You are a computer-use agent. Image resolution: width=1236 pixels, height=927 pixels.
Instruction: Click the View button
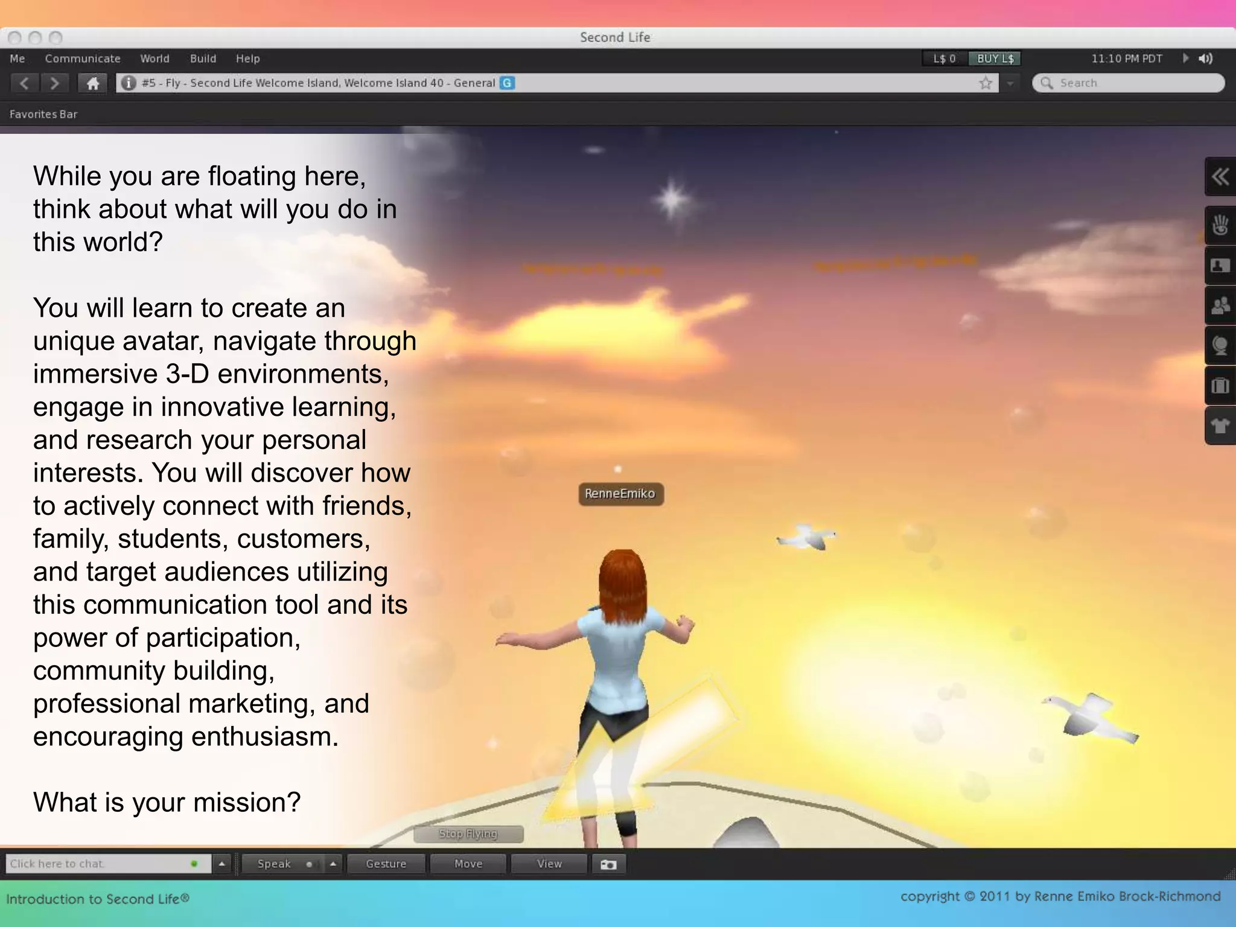point(549,864)
